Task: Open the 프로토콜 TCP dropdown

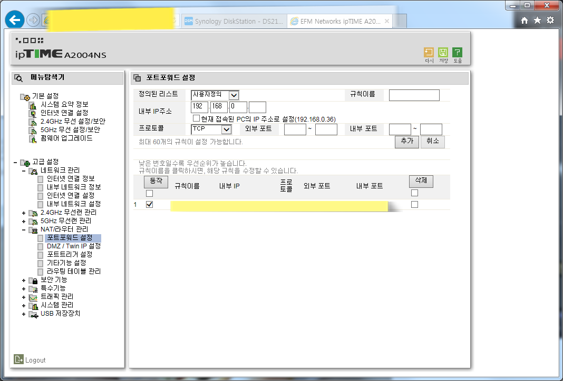Action: (225, 129)
